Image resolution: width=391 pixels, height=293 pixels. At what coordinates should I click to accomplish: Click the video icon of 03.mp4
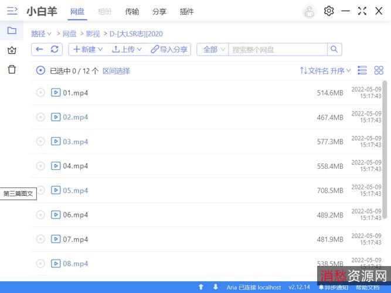click(56, 141)
